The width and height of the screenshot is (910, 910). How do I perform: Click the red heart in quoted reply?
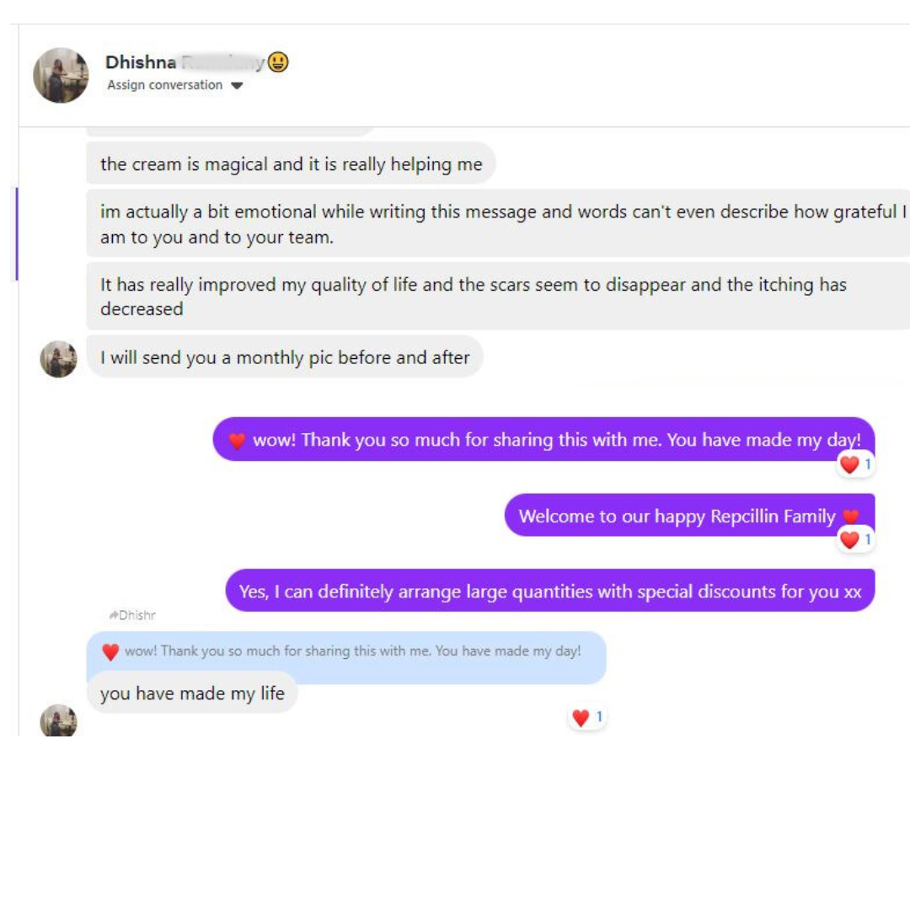coord(110,651)
